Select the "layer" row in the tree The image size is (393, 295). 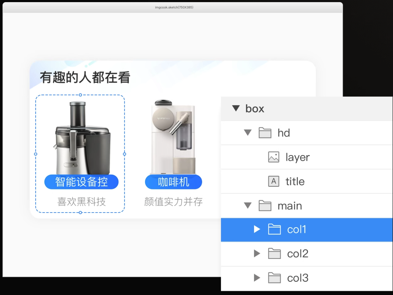297,157
